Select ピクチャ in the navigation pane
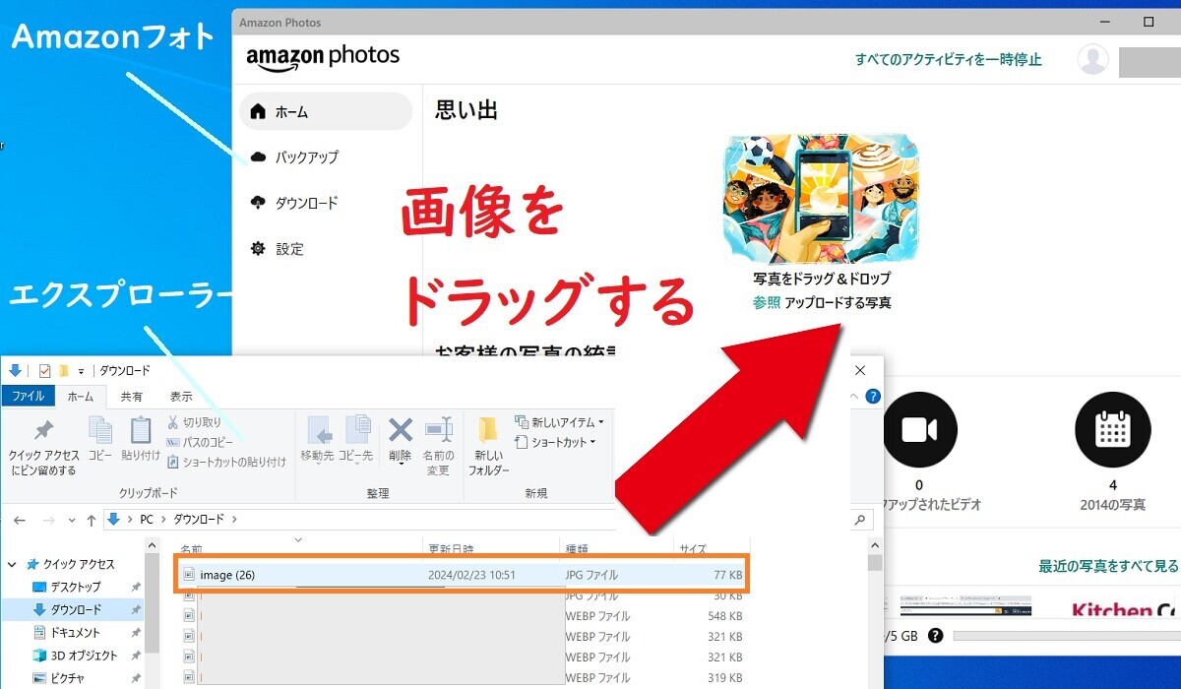 58,677
